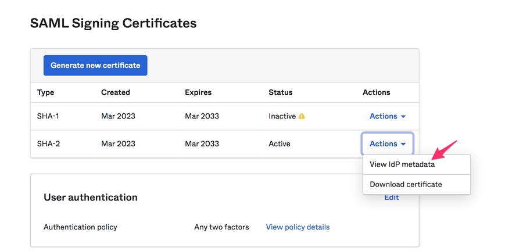Click the Type column header

[x=45, y=92]
